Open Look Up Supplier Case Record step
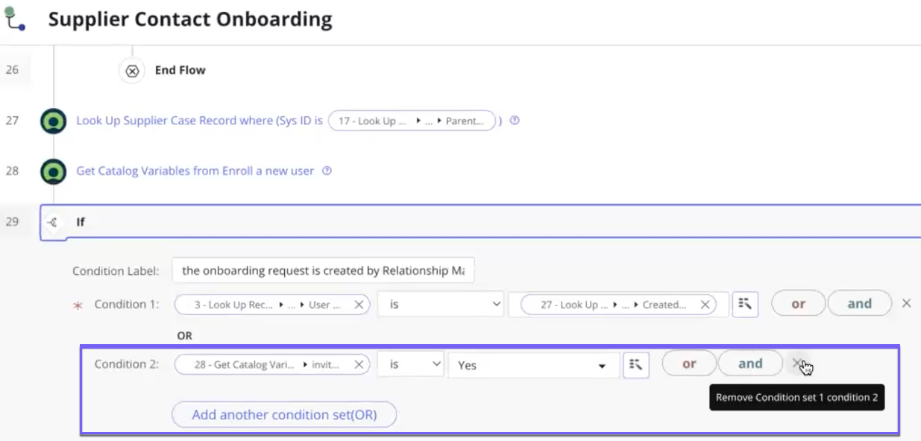The width and height of the screenshot is (921, 441). point(199,121)
